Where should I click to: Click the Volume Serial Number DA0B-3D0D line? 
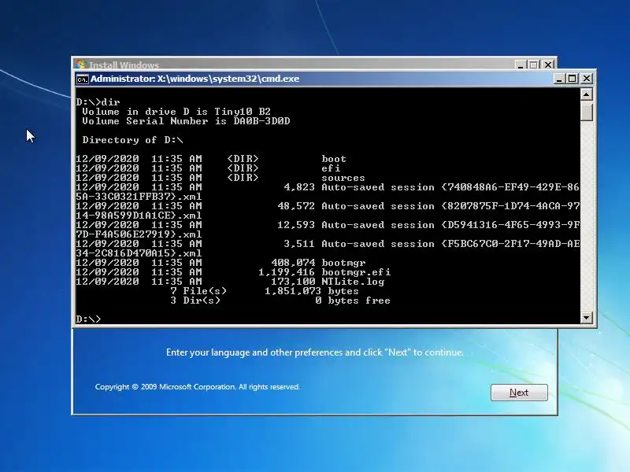(186, 121)
